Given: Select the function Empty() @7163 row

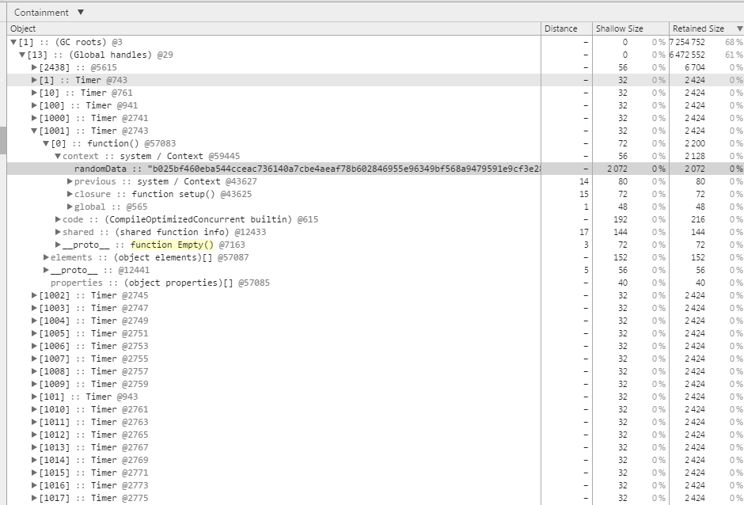Looking at the screenshot, I should (375, 245).
